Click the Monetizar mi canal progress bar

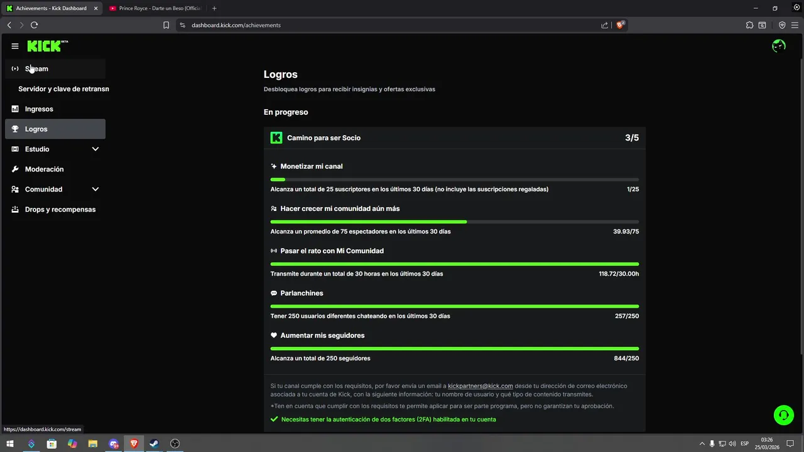[x=455, y=180]
